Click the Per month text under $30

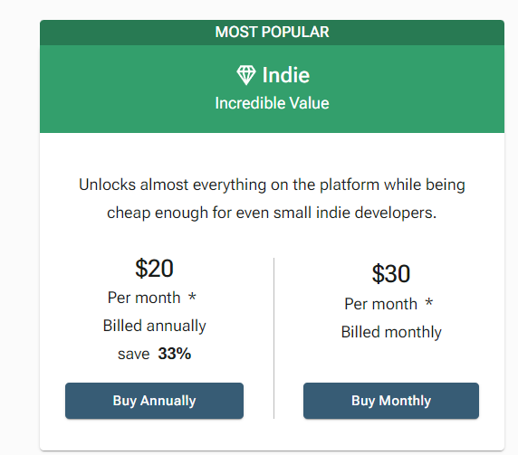(381, 304)
